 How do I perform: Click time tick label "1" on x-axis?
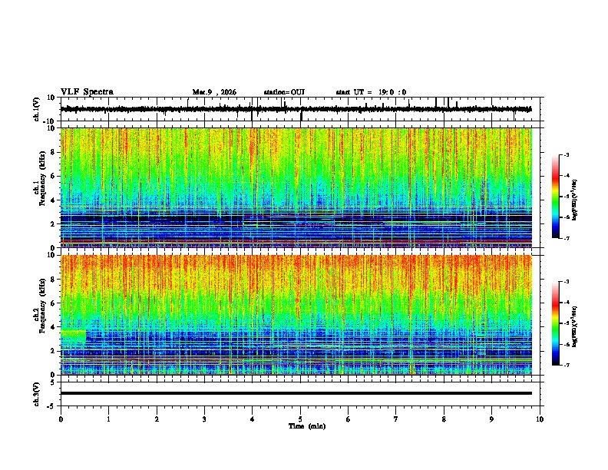tap(108, 419)
